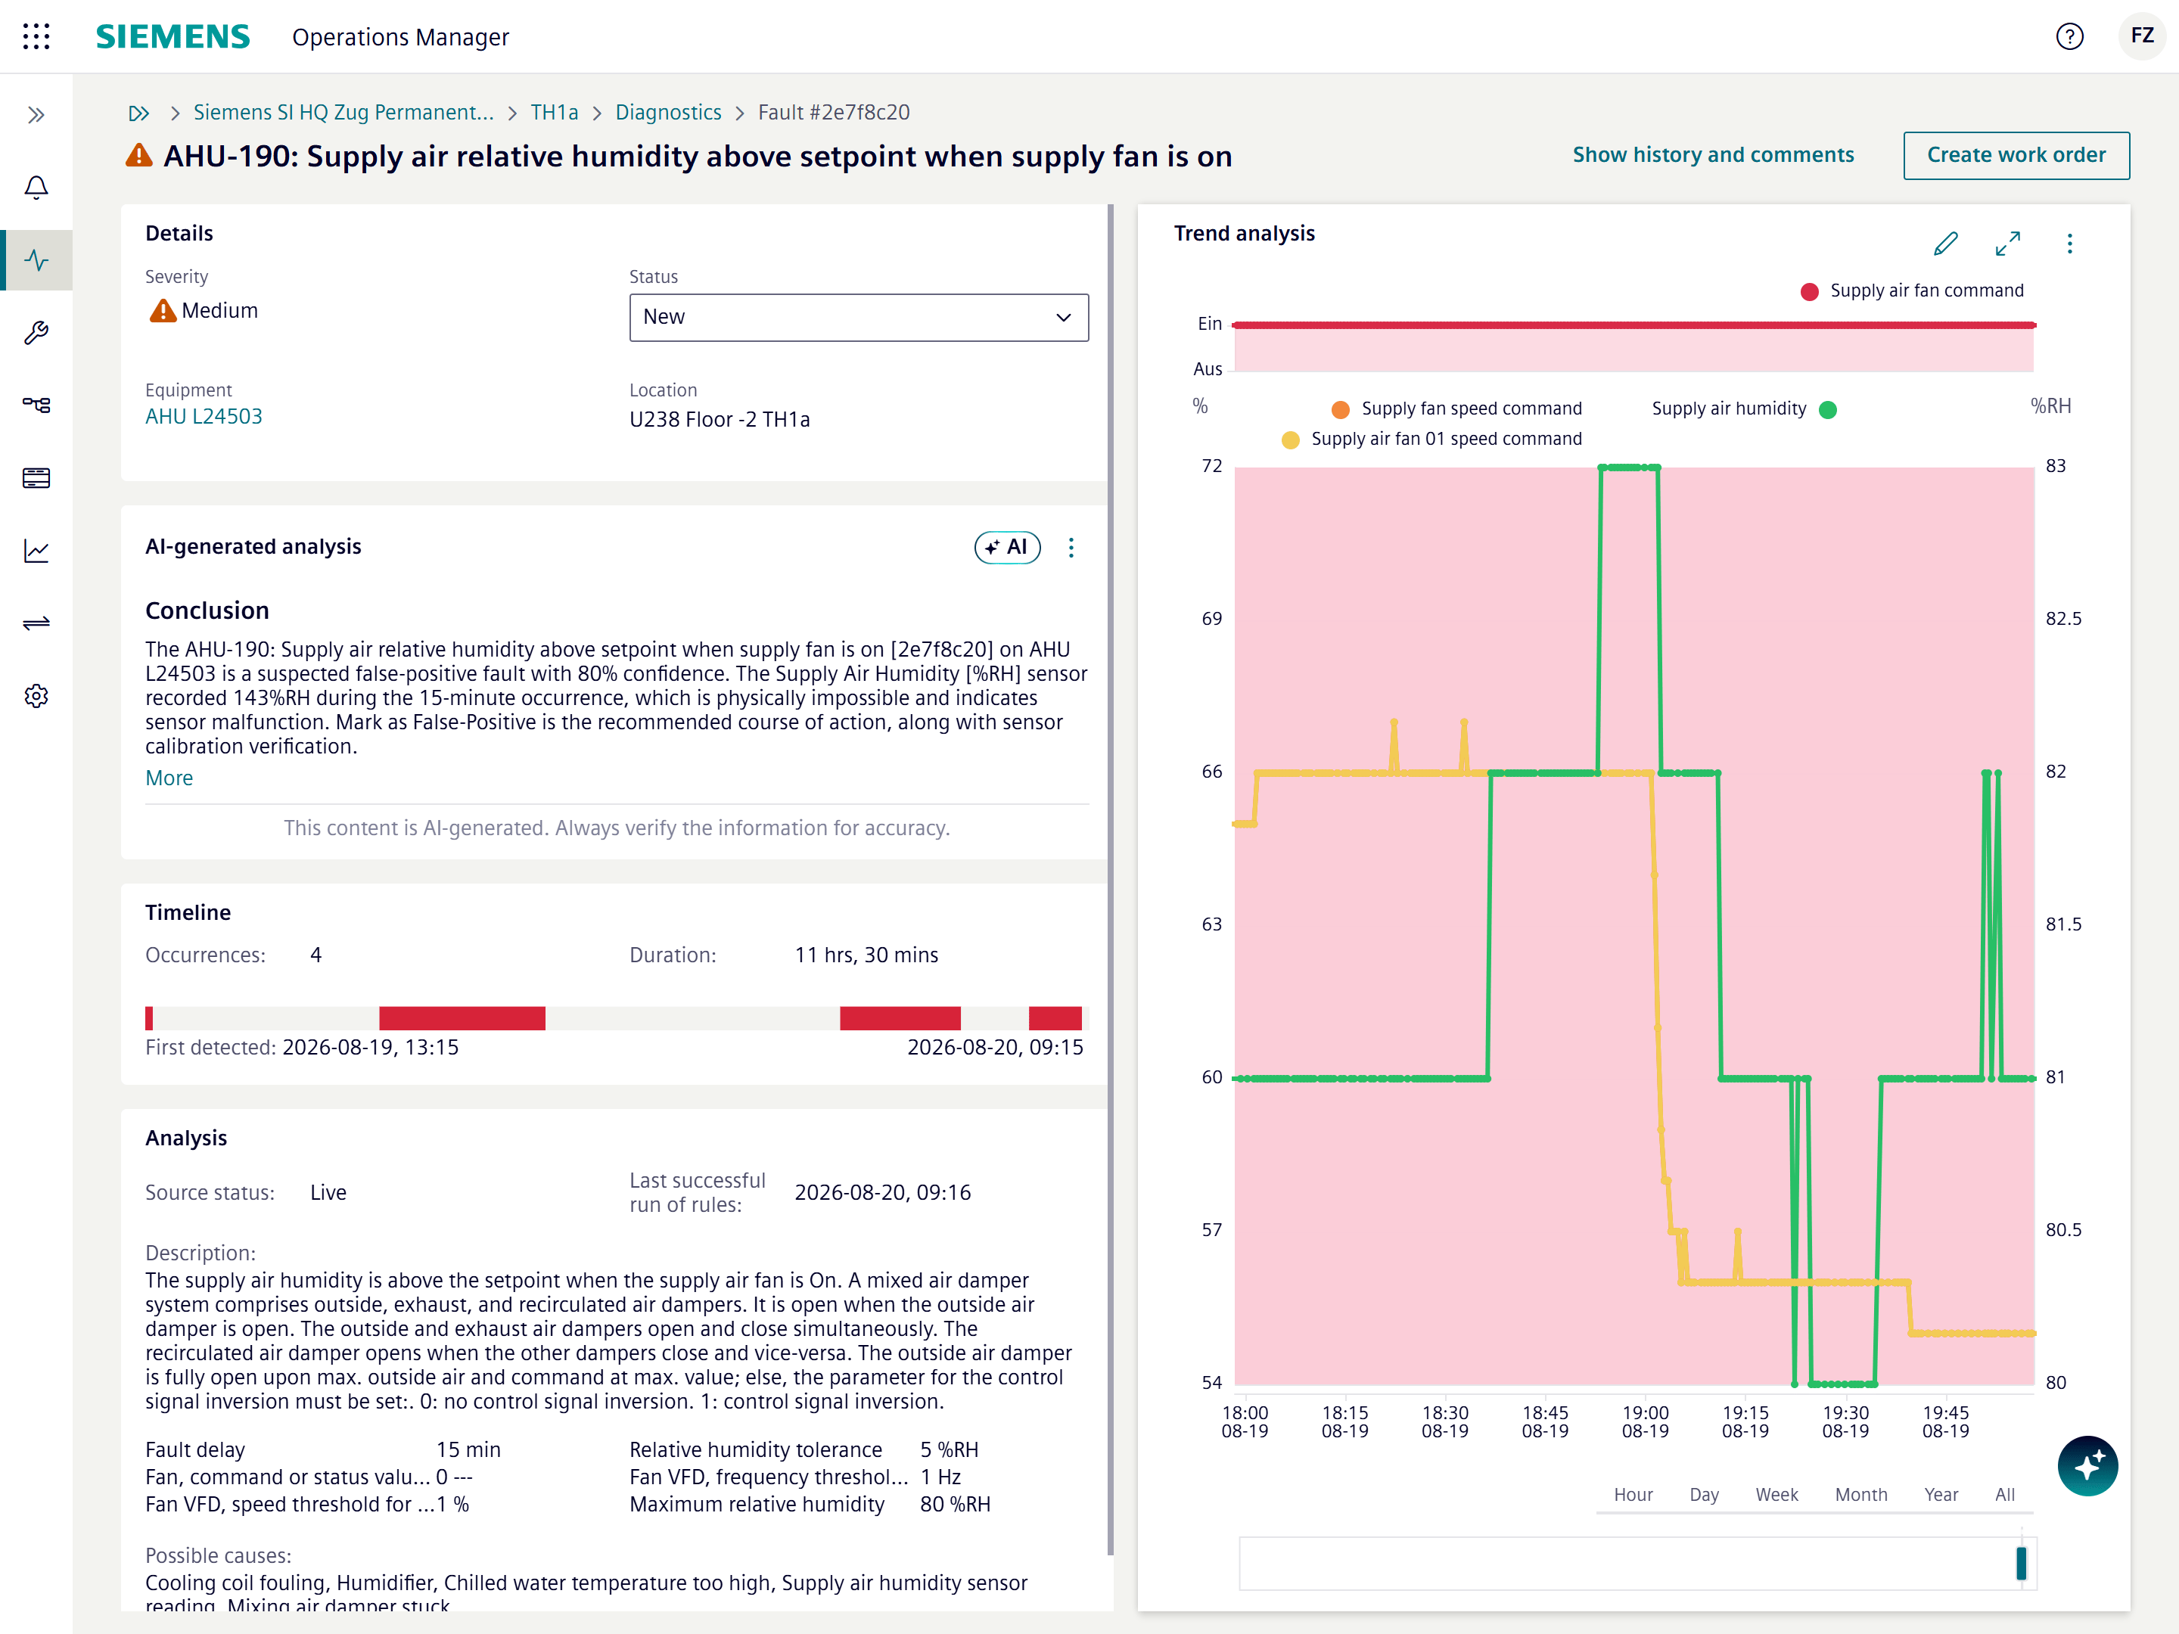
Task: Click the AI badge chip
Action: 1007,548
